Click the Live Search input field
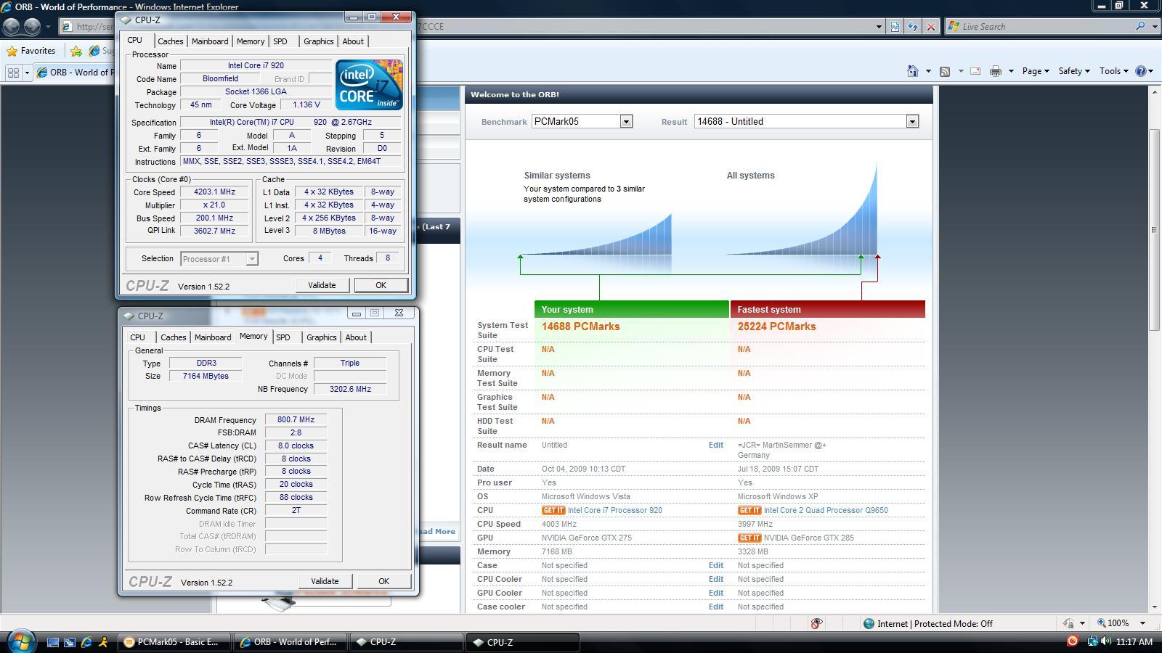The height and width of the screenshot is (653, 1162). click(1046, 27)
